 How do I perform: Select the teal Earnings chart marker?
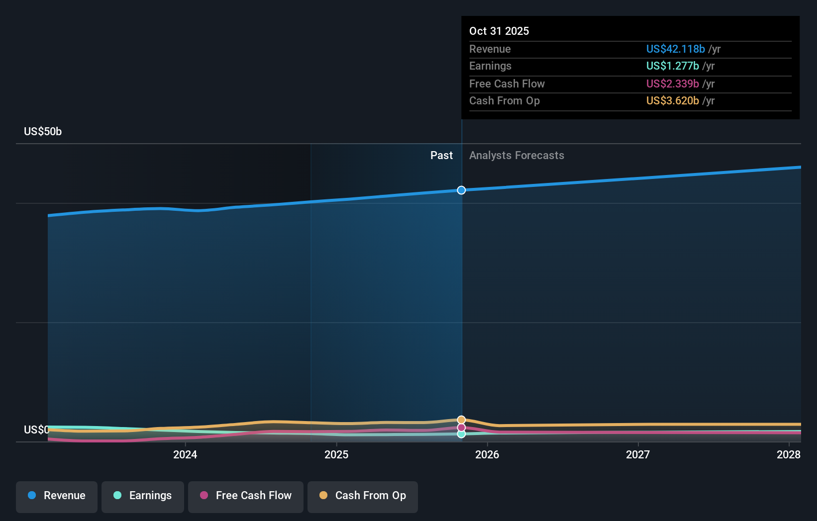click(461, 434)
